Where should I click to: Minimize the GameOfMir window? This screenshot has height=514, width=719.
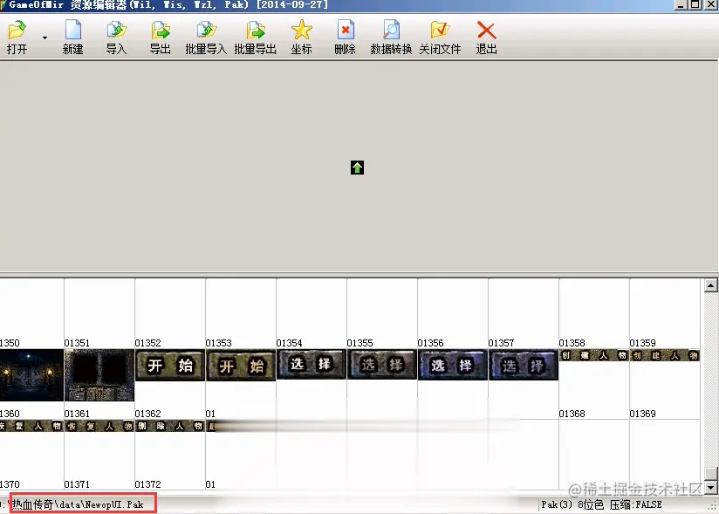(x=681, y=4)
